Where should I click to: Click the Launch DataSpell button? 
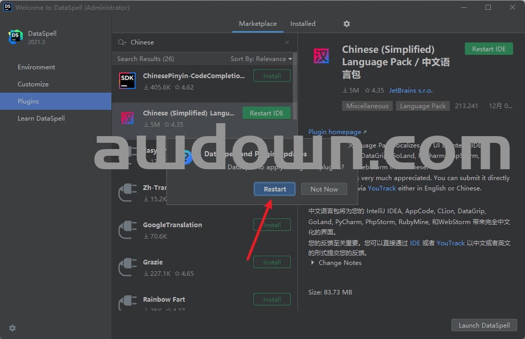[x=484, y=326]
